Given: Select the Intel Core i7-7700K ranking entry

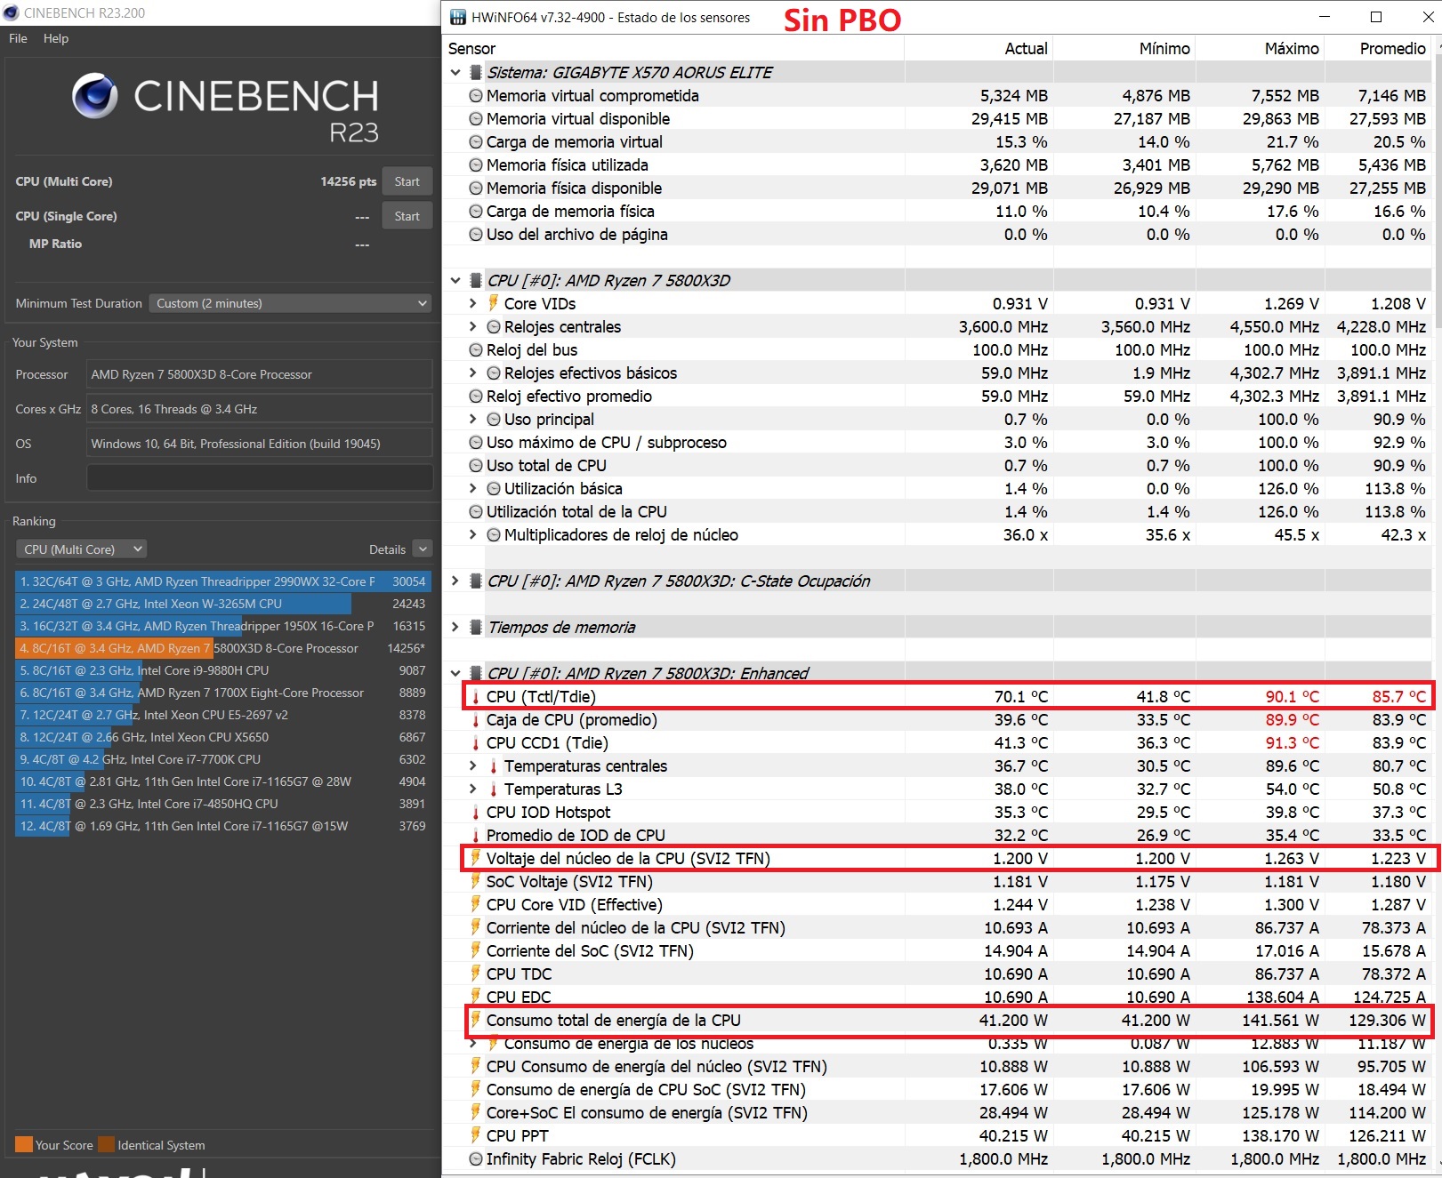Looking at the screenshot, I should (223, 759).
